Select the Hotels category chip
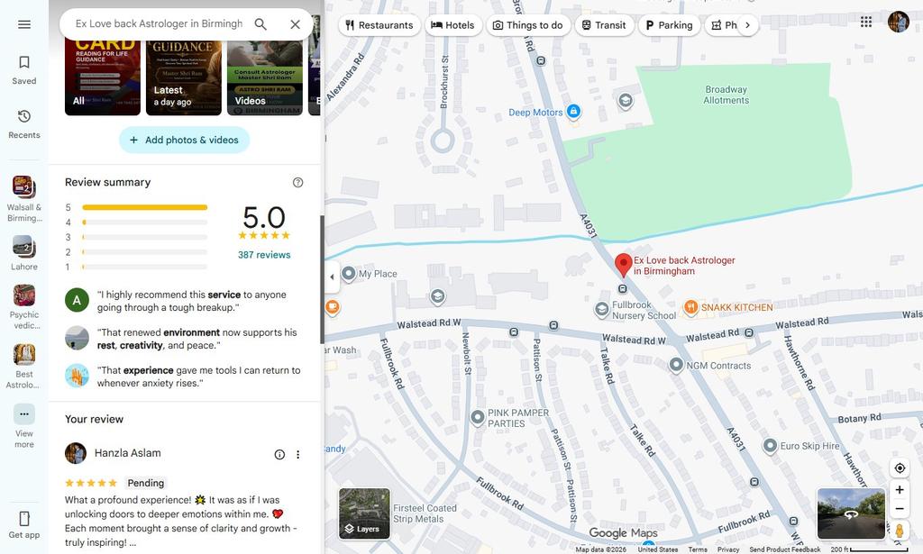The width and height of the screenshot is (923, 554). [x=452, y=24]
